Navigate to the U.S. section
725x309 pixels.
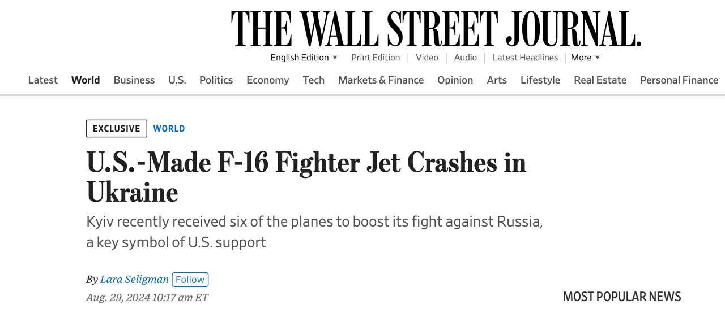pos(177,80)
